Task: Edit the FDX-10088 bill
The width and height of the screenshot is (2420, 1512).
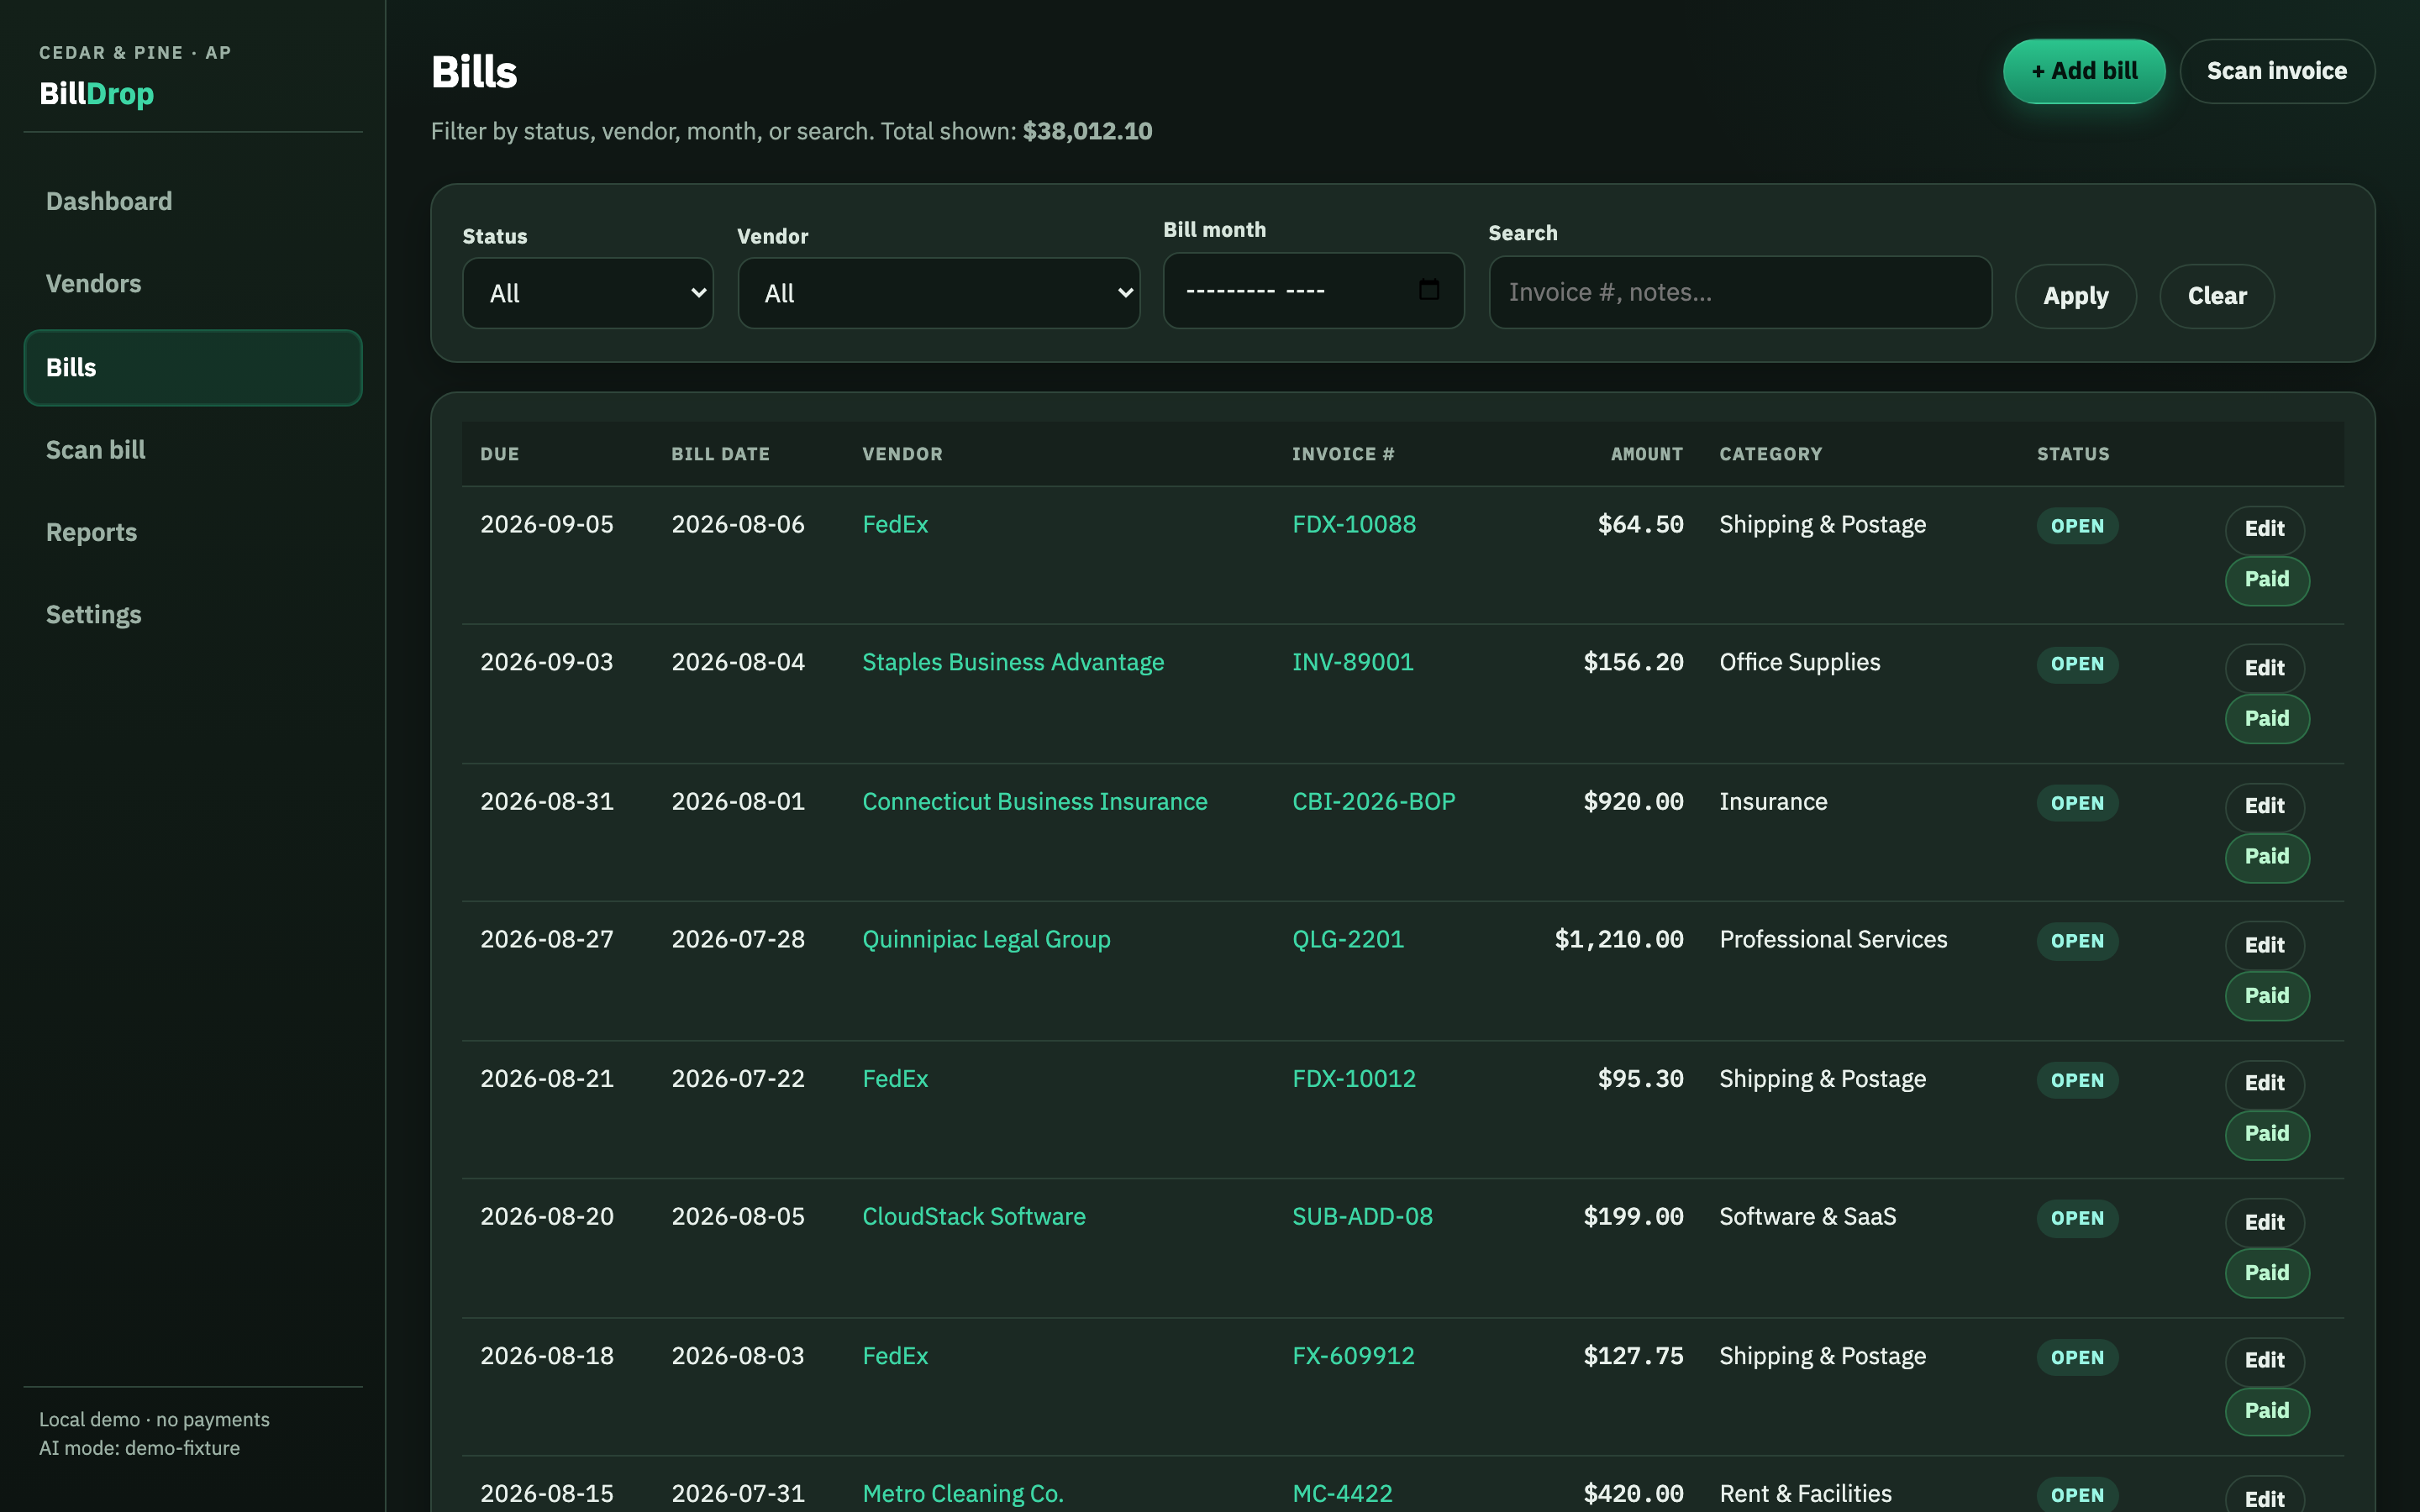Action: pyautogui.click(x=2264, y=529)
